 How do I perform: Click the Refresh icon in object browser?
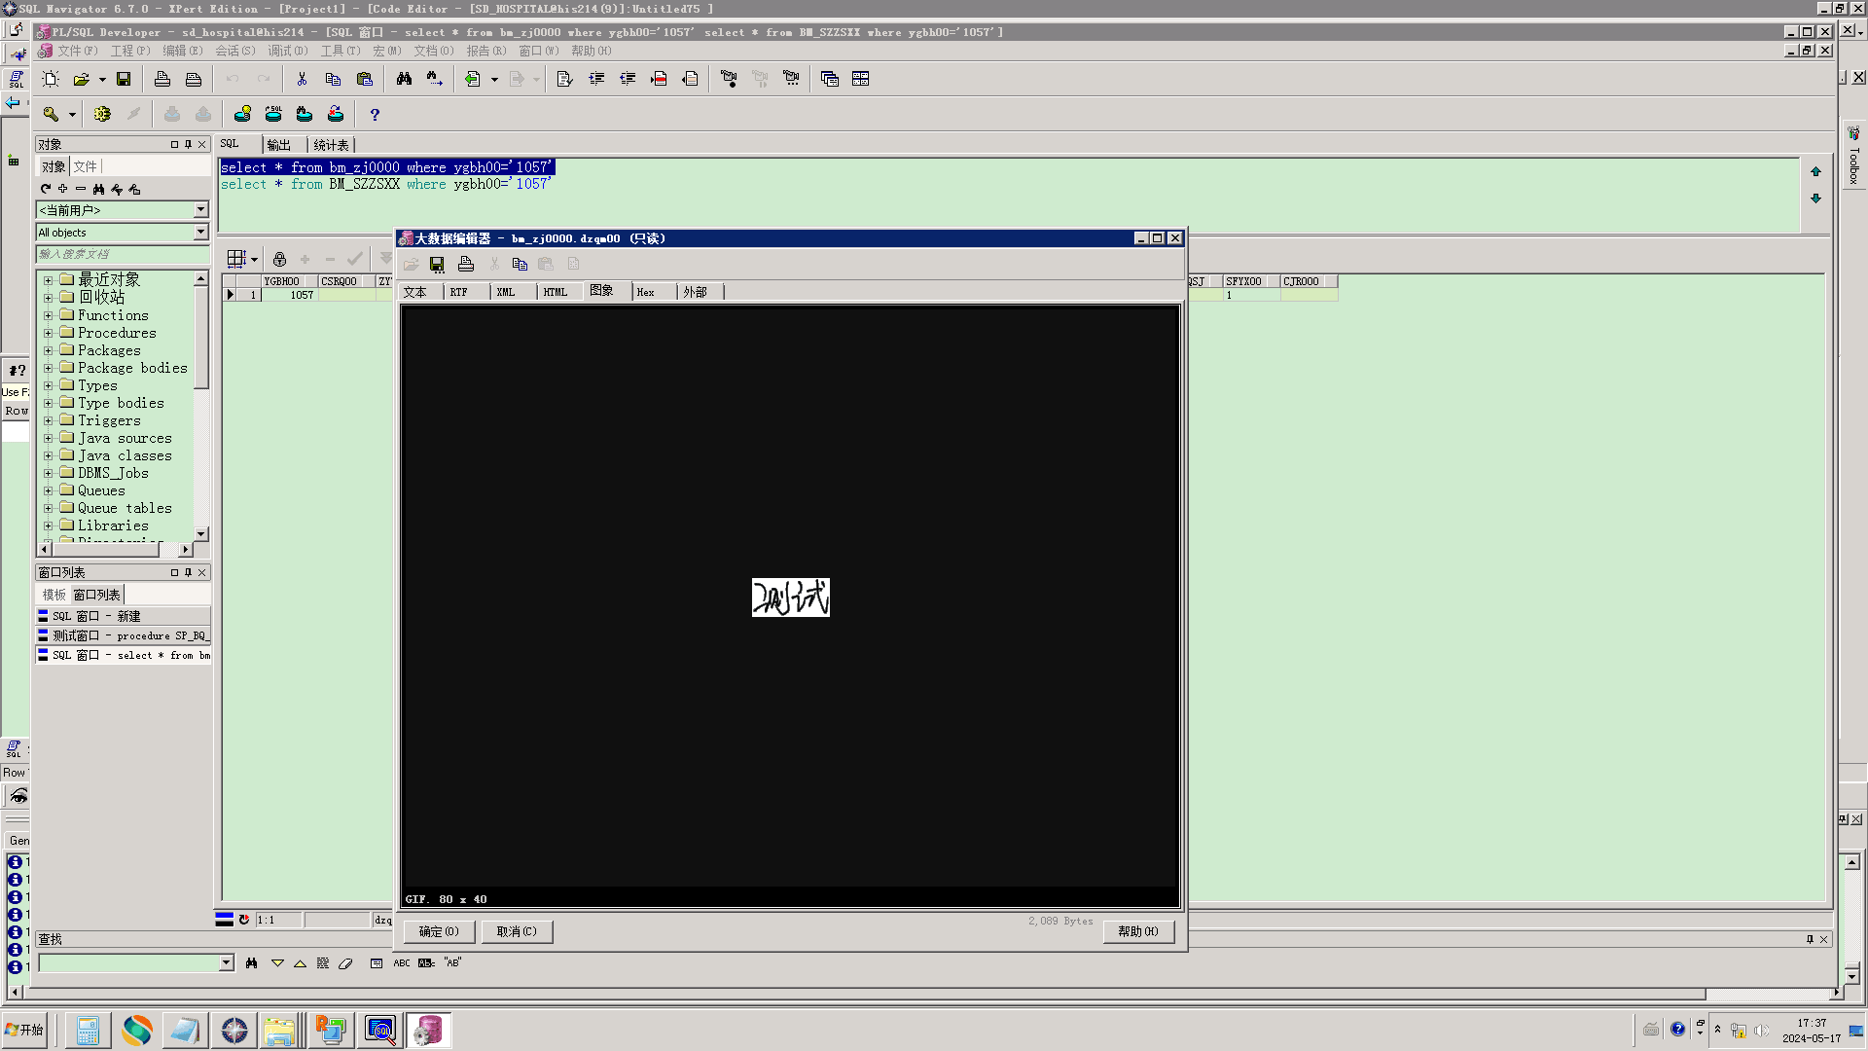[46, 189]
